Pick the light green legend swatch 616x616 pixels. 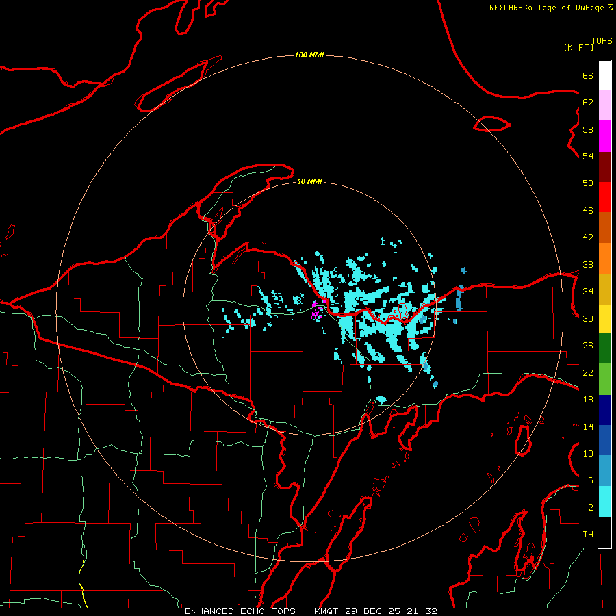(604, 379)
